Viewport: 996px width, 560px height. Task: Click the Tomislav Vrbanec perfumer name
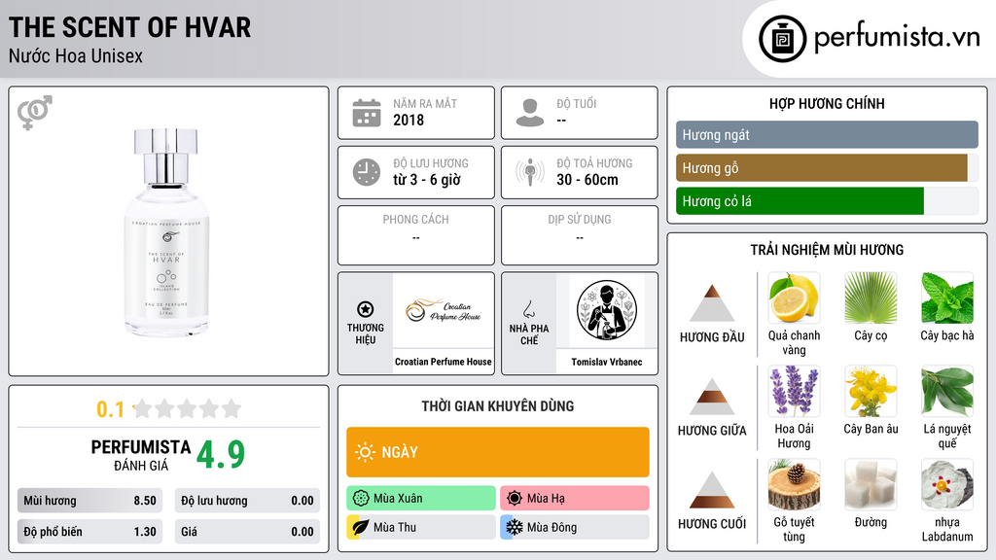click(607, 362)
